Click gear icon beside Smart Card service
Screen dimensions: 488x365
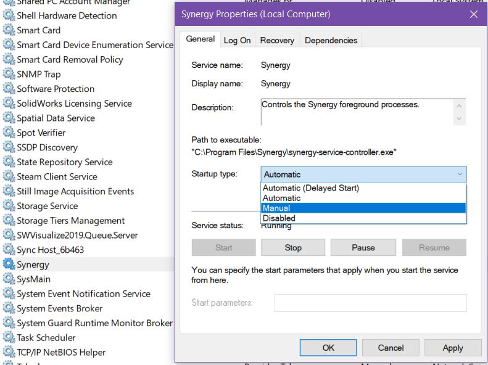9,30
